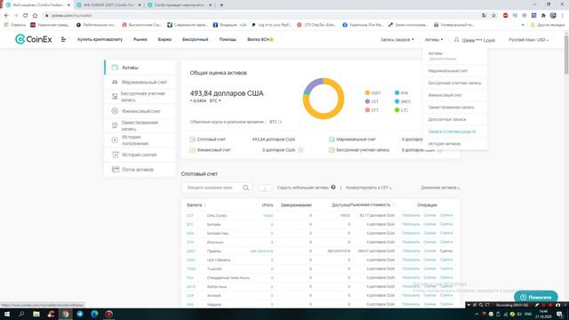The image size is (569, 320).
Task: Click Пополнить in the BTC row
Action: (411, 224)
